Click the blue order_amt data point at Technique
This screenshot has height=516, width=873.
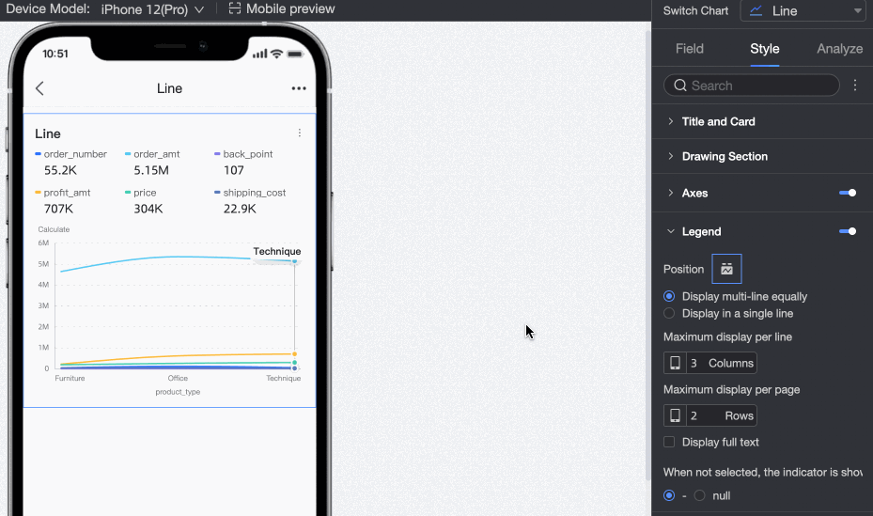pos(294,261)
